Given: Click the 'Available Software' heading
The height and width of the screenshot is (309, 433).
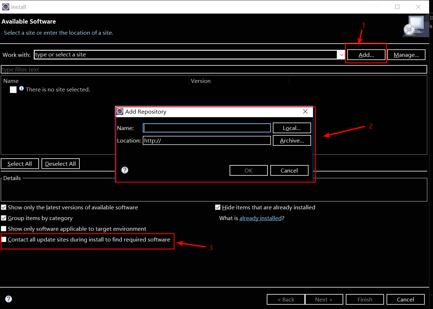Looking at the screenshot, I should click(x=29, y=21).
